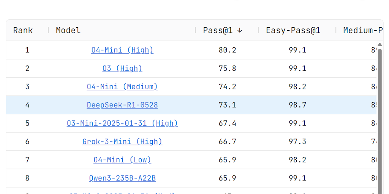The height and width of the screenshot is (194, 389).
Task: Sort table by Pass@1 header
Action: click(218, 30)
